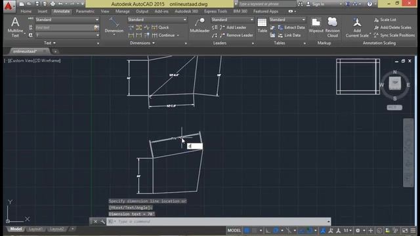This screenshot has width=420, height=236.
Task: Insert a Table from Tables panel
Action: pos(262,26)
